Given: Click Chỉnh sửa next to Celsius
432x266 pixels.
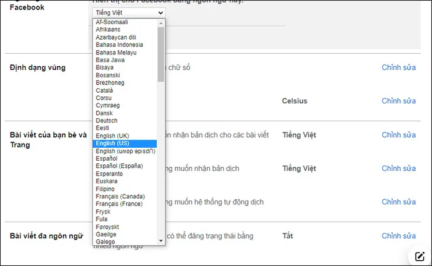Looking at the screenshot, I should click(399, 101).
